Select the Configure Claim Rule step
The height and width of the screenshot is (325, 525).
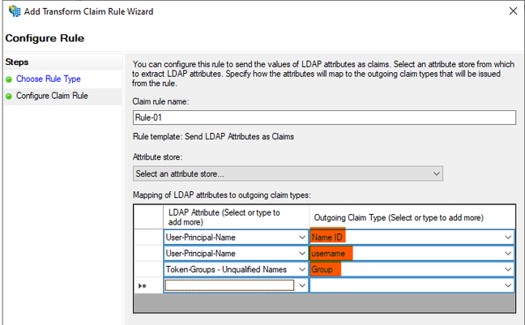tap(52, 96)
